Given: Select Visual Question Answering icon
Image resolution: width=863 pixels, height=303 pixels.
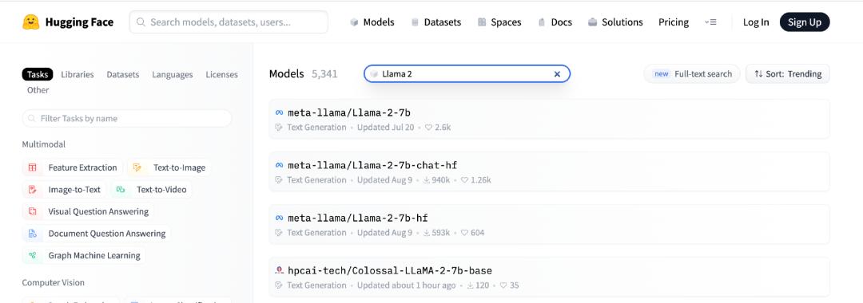Looking at the screenshot, I should (x=33, y=211).
